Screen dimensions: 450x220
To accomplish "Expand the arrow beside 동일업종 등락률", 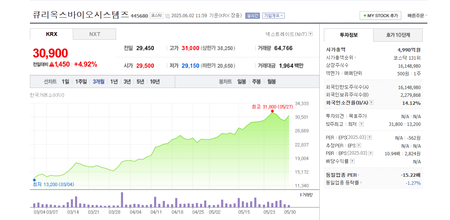I will click(x=361, y=183).
